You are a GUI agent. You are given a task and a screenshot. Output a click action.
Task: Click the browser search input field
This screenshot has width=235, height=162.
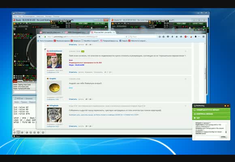tap(143, 36)
